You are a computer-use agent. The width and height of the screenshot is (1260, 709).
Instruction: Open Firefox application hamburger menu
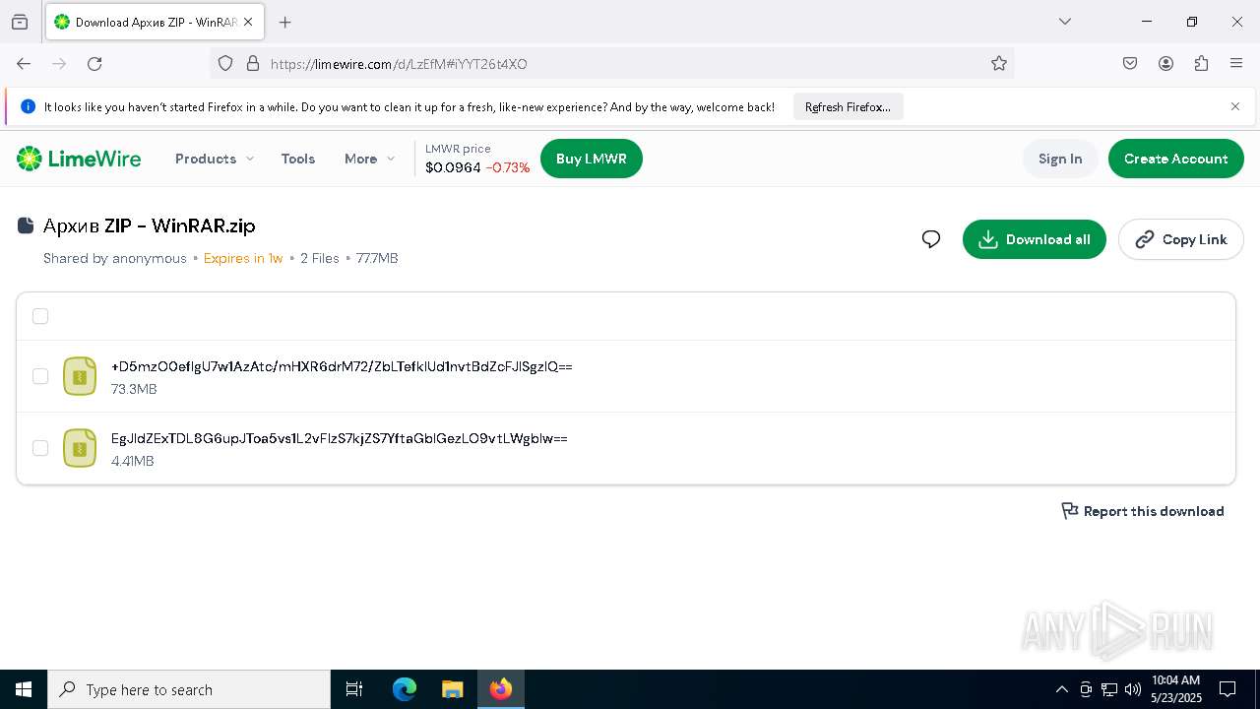click(x=1236, y=63)
